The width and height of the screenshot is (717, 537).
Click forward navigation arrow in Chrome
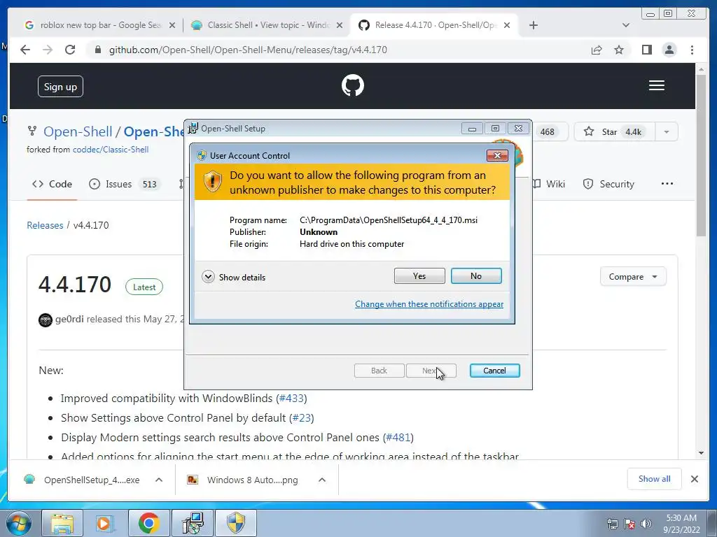[x=48, y=50]
